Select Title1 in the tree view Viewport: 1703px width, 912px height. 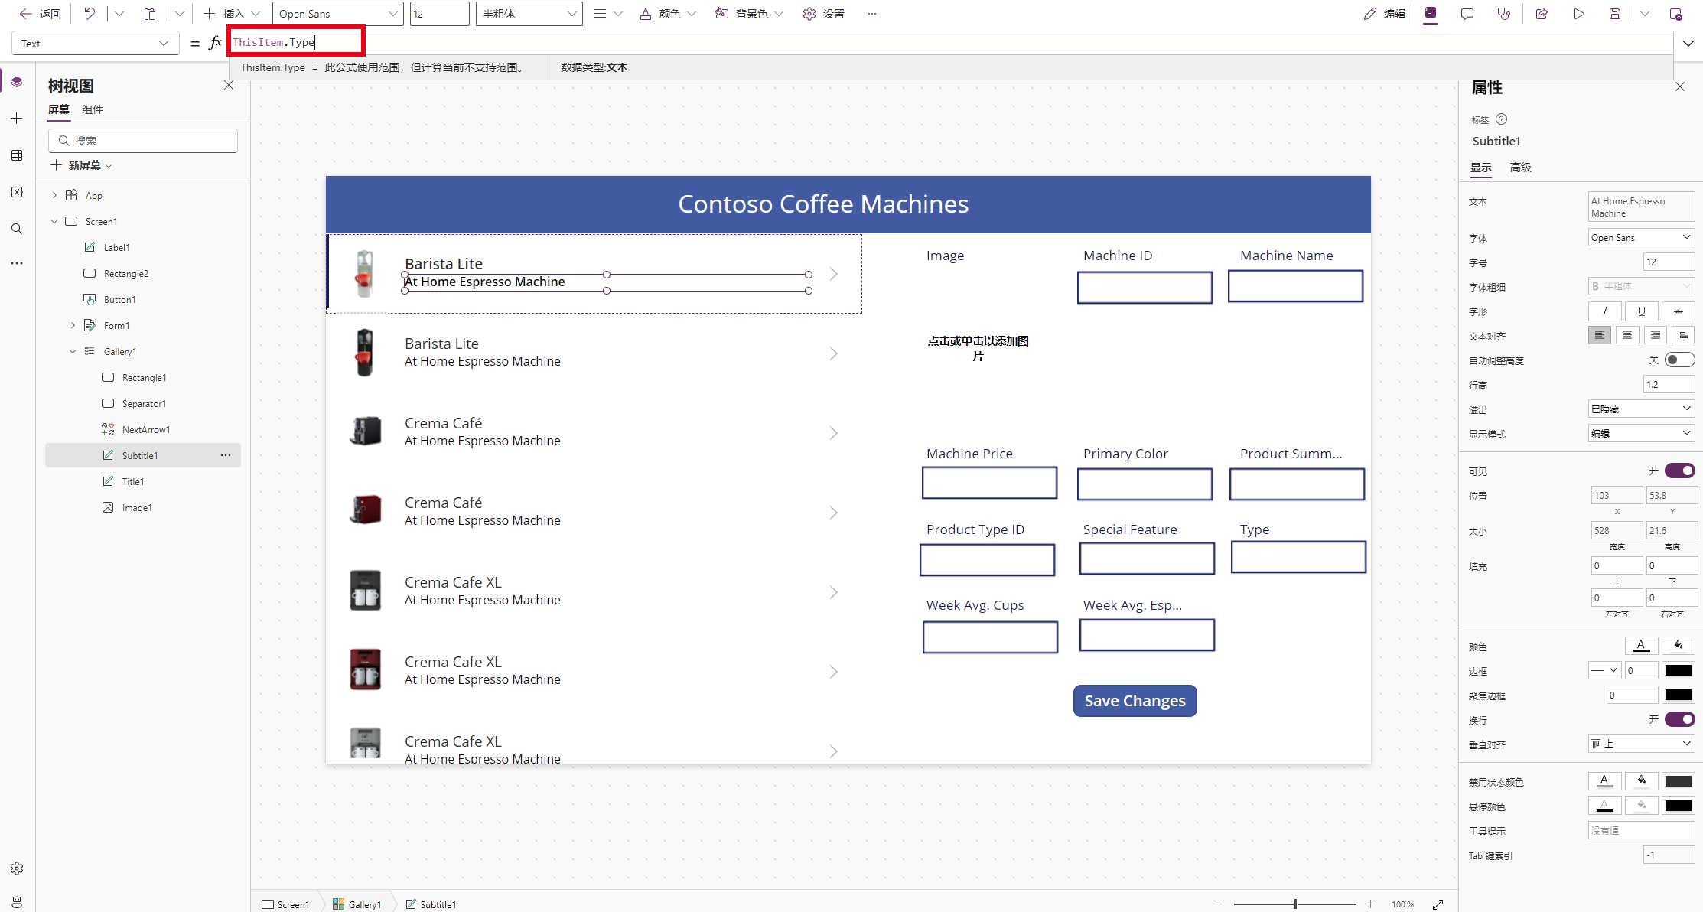(x=133, y=481)
